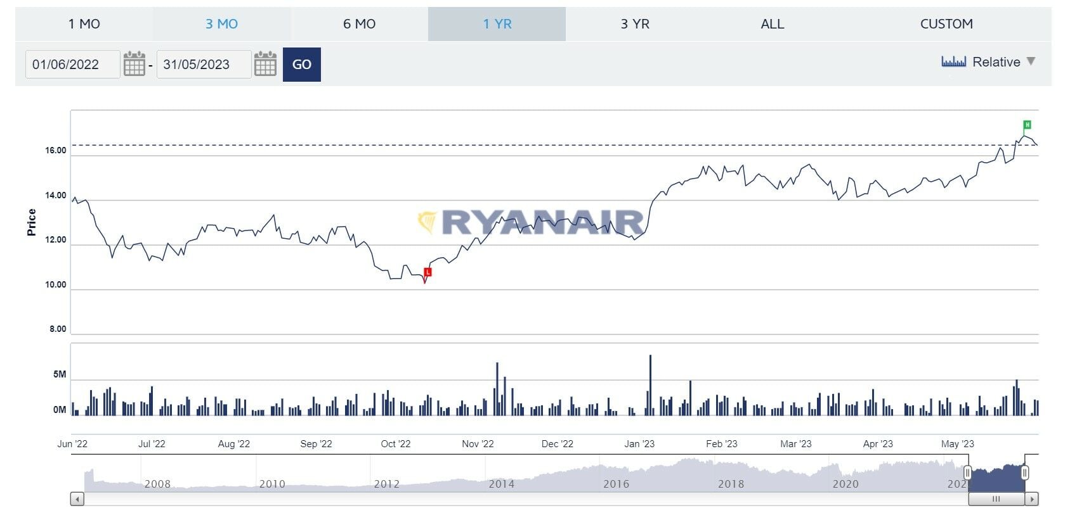Click the start date field 01/06/2022

coord(72,65)
